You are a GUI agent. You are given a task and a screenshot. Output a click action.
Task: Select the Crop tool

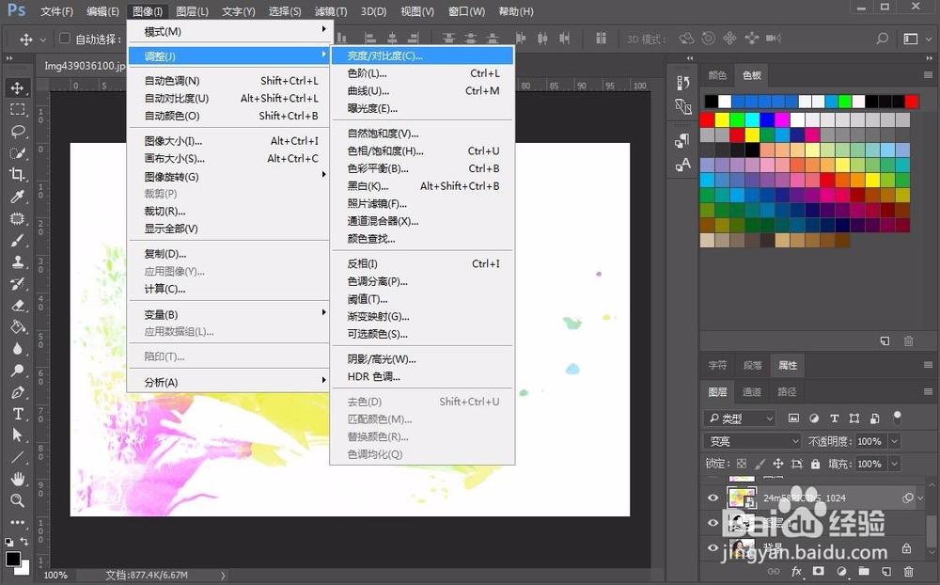[x=17, y=174]
